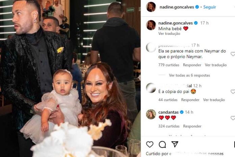The width and height of the screenshot is (235, 157).
Task: Open avatar of the 'cópia do pai' commenter
Action: pos(151,88)
